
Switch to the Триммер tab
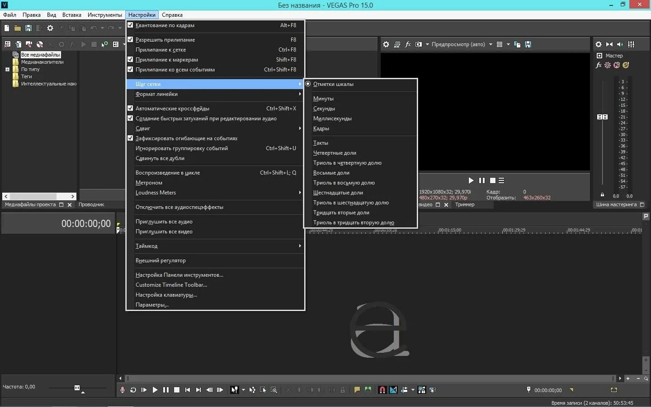pos(465,205)
